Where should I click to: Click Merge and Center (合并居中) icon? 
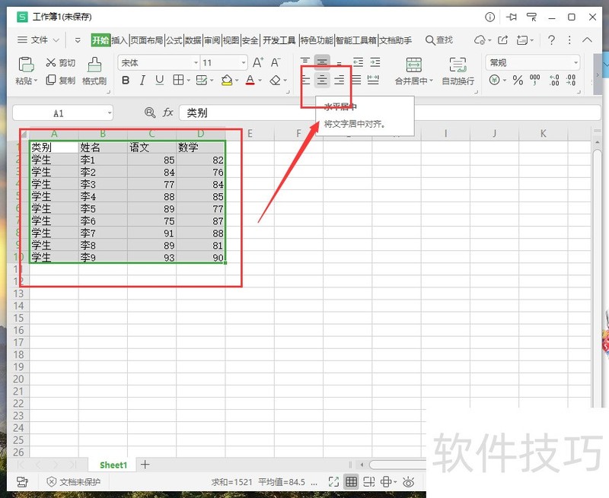click(x=413, y=65)
